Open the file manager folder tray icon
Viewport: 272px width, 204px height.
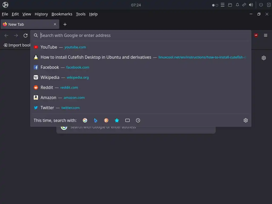(230, 5)
